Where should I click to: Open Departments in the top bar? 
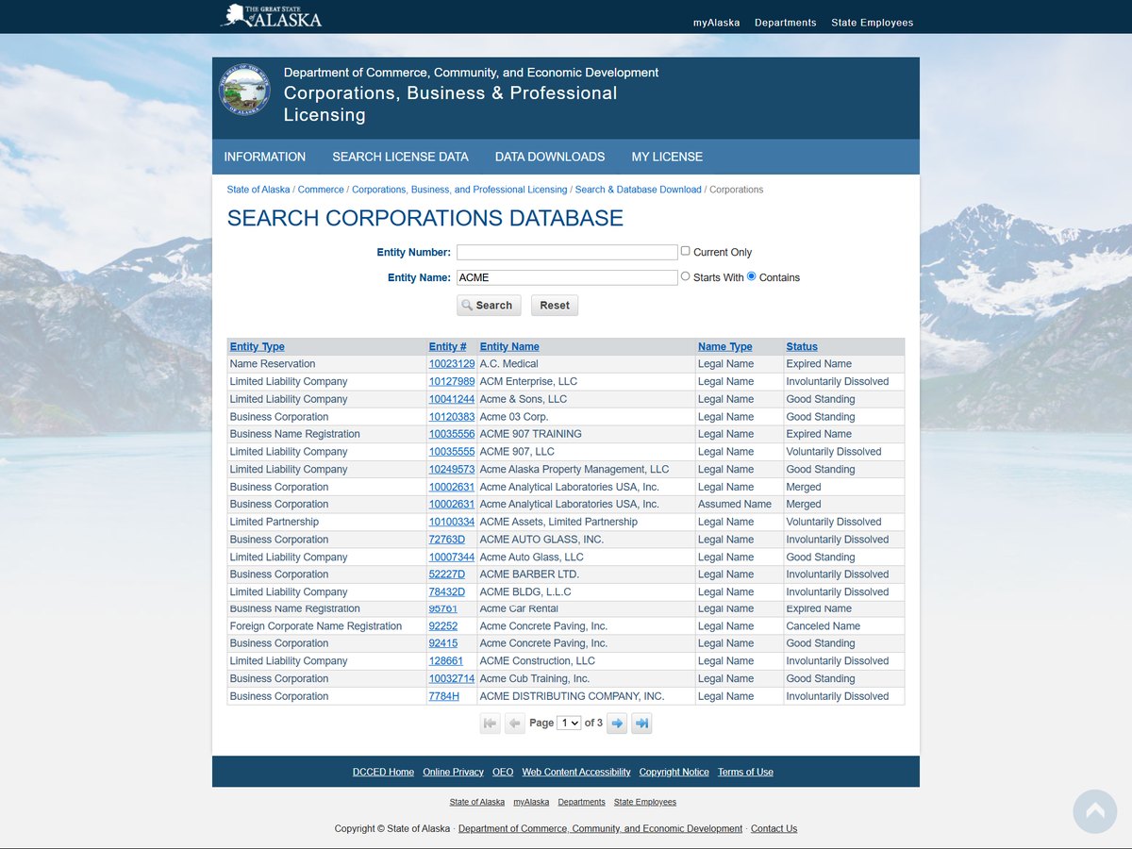[786, 23]
